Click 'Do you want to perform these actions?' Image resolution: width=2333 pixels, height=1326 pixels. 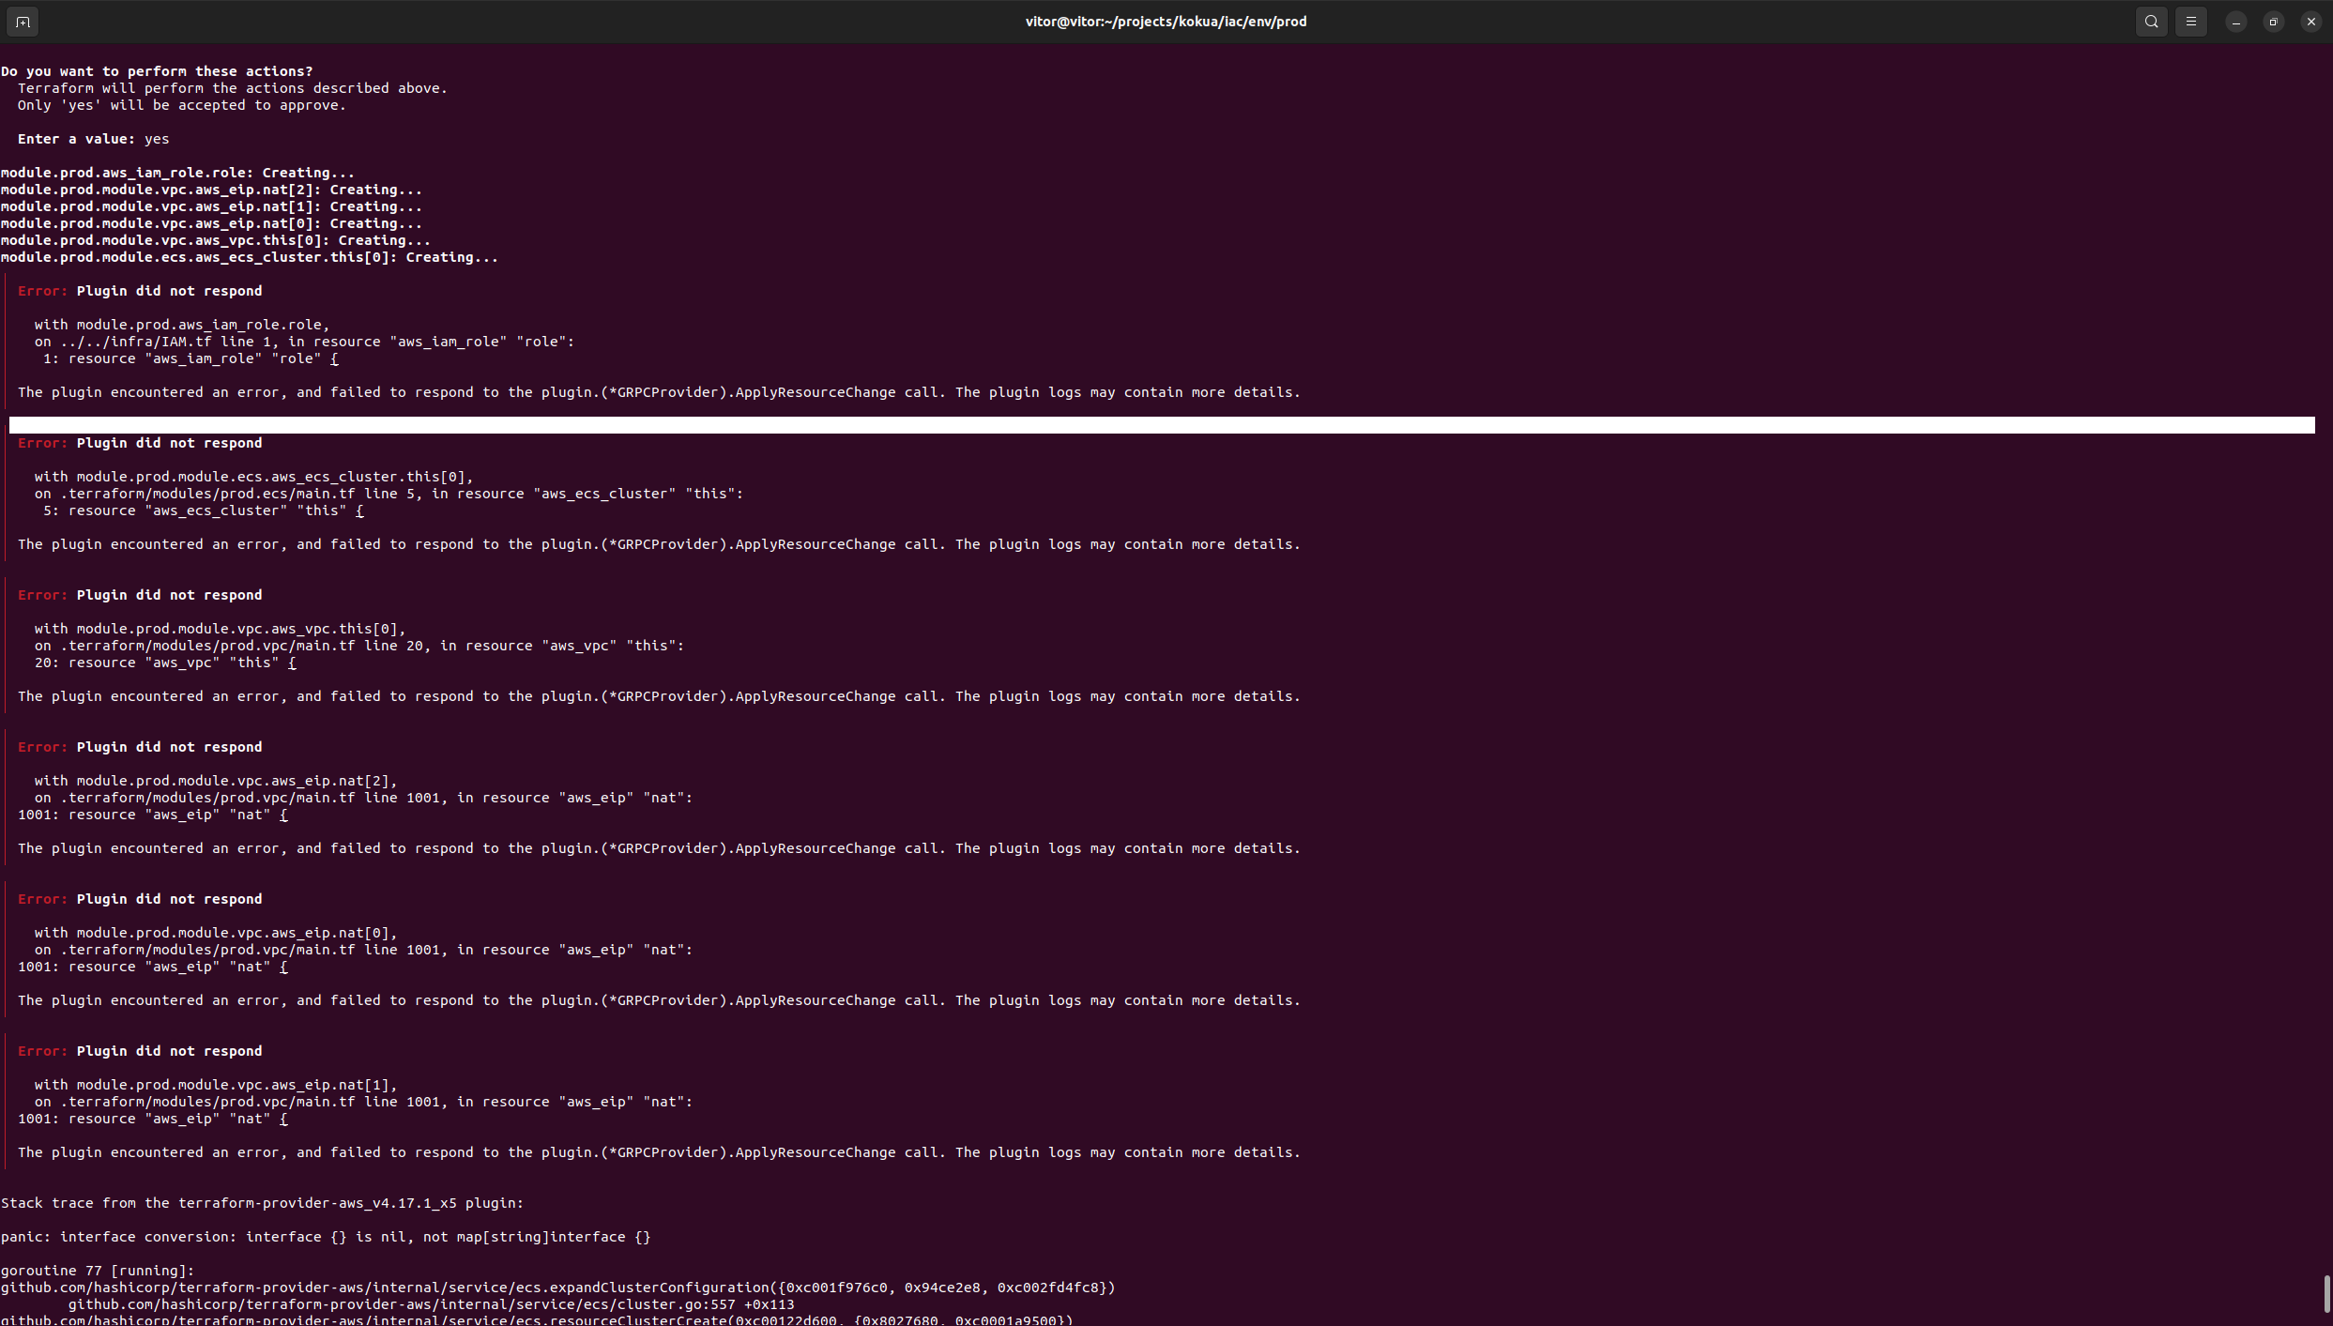coord(157,71)
